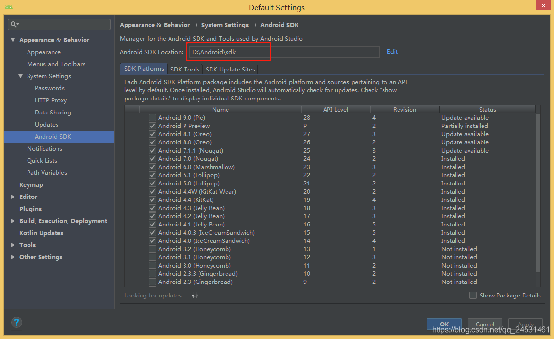Viewport: 554px width, 339px height.
Task: Collapse the System Settings tree node
Action: pyautogui.click(x=20, y=76)
